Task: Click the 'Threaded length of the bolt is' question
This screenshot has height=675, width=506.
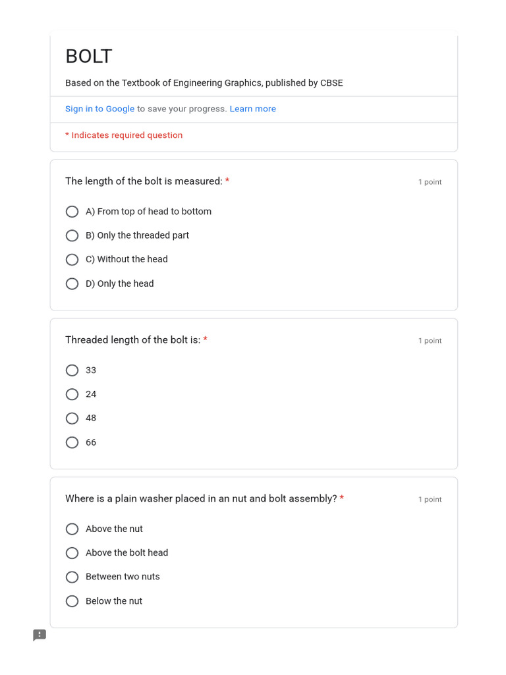Action: pos(133,340)
